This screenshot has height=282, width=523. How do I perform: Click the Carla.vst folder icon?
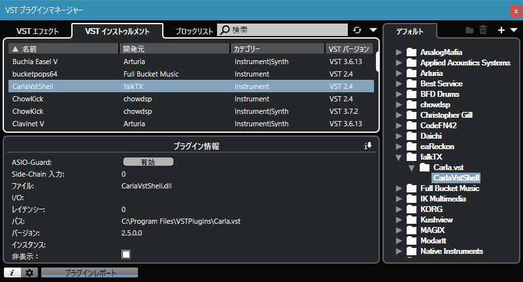point(424,167)
